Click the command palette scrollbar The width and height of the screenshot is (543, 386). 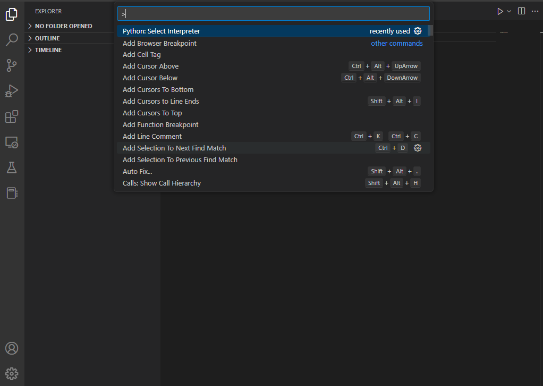430,32
